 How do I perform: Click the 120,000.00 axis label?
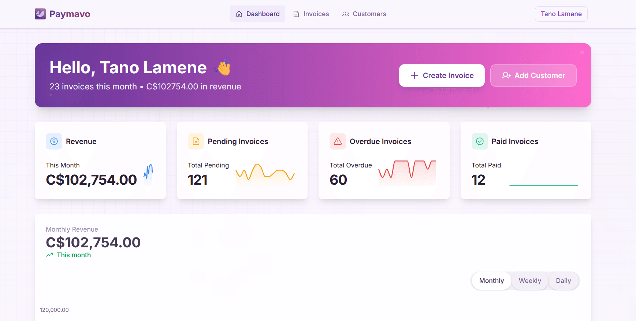[54, 310]
